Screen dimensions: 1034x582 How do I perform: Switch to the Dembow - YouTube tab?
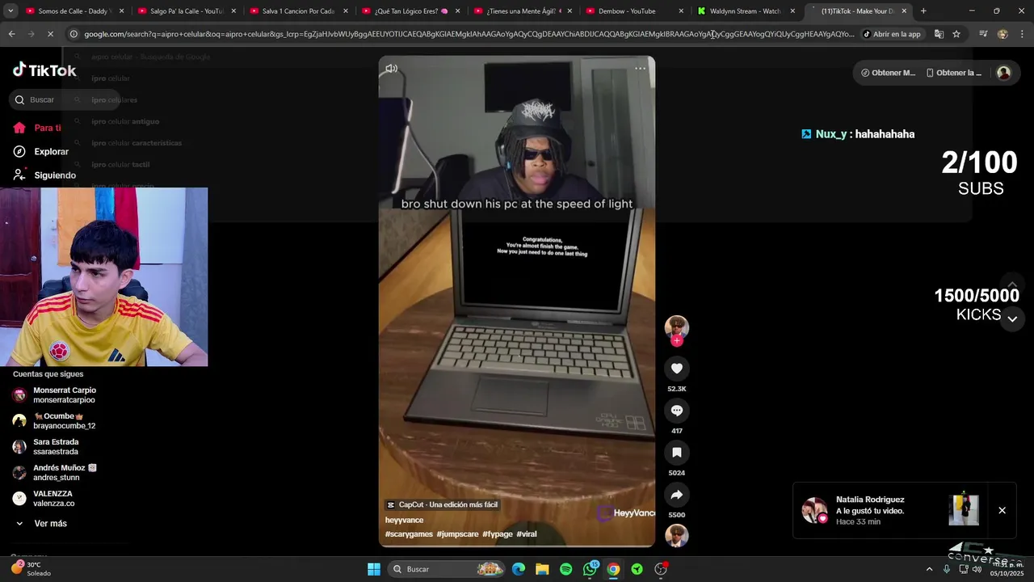point(635,11)
